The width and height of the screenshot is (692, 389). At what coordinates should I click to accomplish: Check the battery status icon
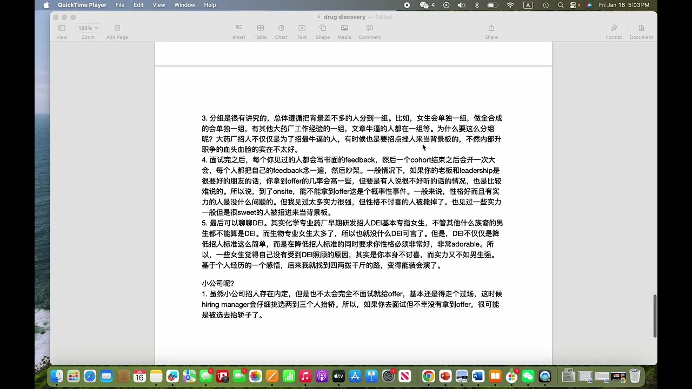[x=493, y=5]
